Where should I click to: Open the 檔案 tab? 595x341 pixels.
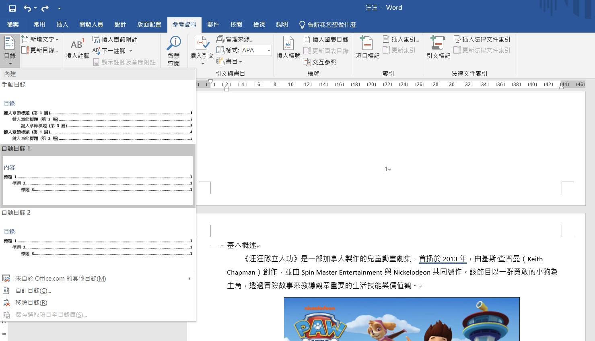coord(13,25)
